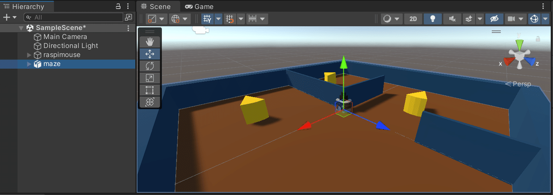553x195 pixels.
Task: Open the Gizmos dropdown arrow
Action: [x=545, y=19]
